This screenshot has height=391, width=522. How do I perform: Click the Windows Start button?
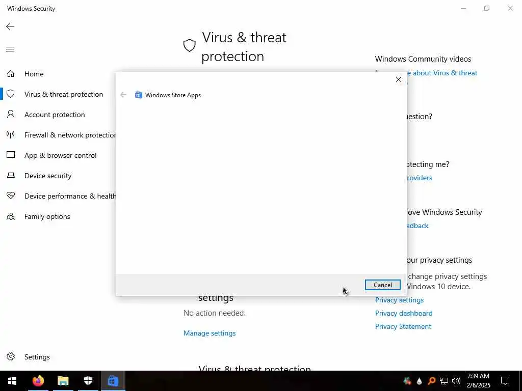12,381
